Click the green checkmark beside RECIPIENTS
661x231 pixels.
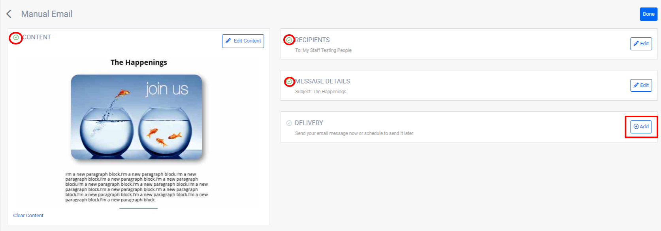pyautogui.click(x=289, y=40)
